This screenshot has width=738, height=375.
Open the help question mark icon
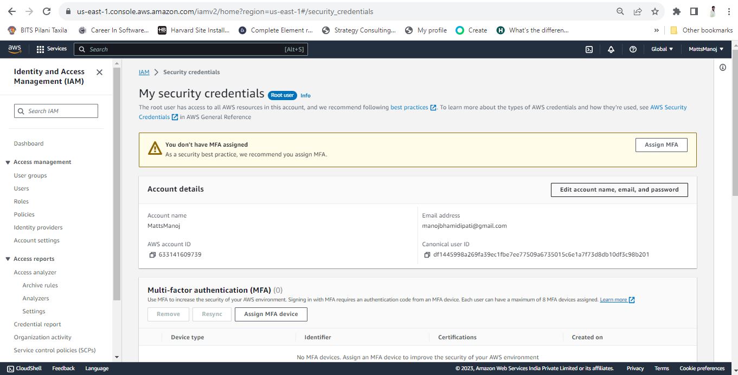[633, 49]
